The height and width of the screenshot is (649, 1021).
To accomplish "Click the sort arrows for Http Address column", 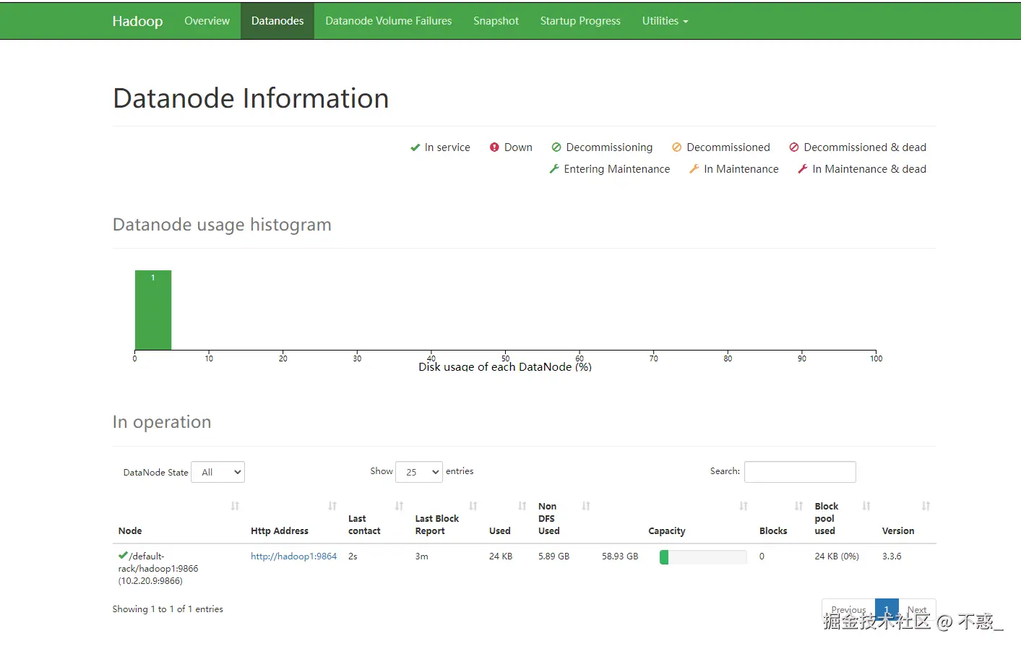I will click(332, 506).
